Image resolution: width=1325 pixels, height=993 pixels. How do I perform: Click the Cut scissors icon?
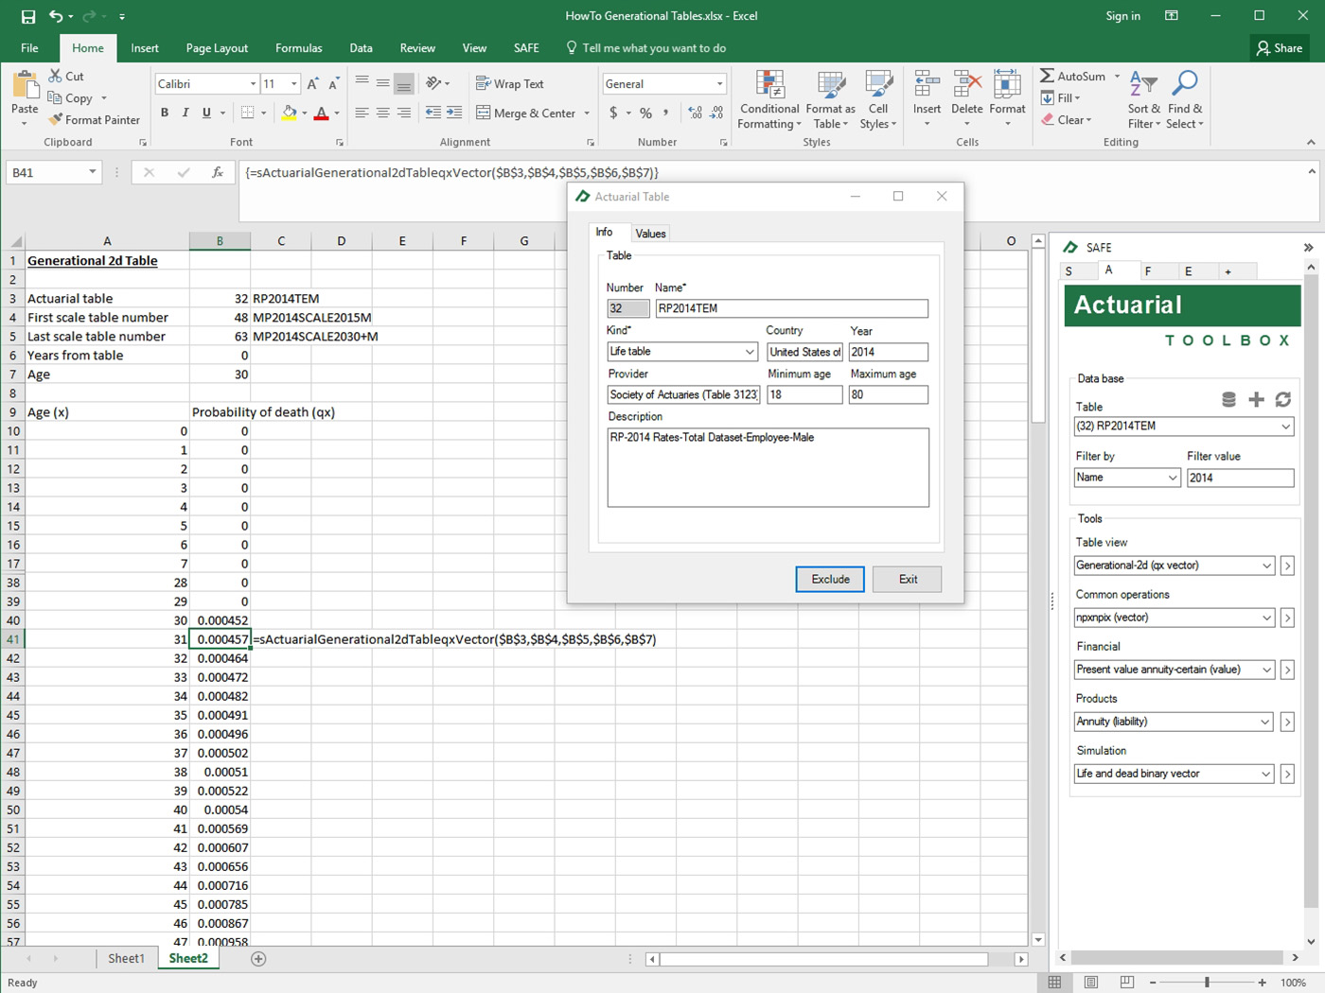pyautogui.click(x=56, y=77)
